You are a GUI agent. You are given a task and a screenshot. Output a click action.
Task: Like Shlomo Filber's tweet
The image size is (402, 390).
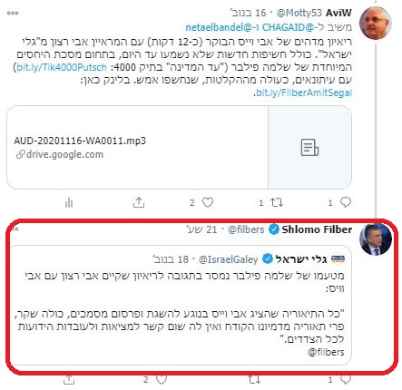click(x=162, y=380)
